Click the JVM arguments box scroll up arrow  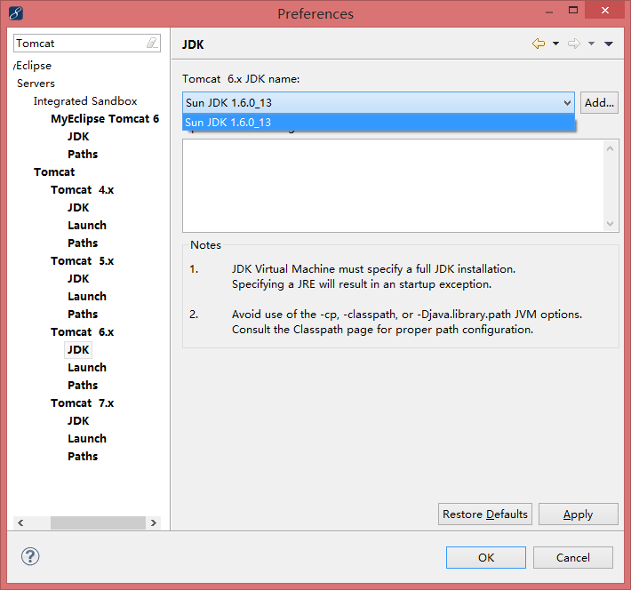click(x=610, y=148)
